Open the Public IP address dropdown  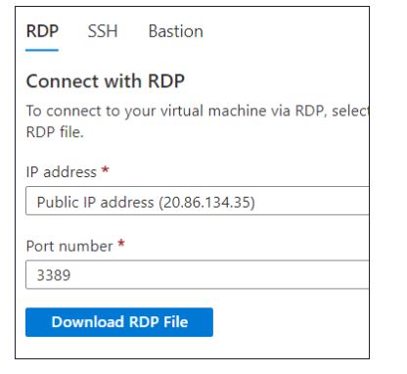click(x=198, y=201)
